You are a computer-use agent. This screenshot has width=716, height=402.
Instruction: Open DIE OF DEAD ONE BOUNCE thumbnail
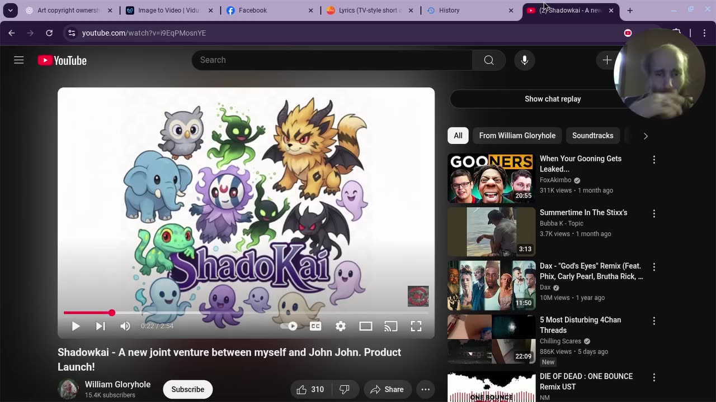click(491, 387)
